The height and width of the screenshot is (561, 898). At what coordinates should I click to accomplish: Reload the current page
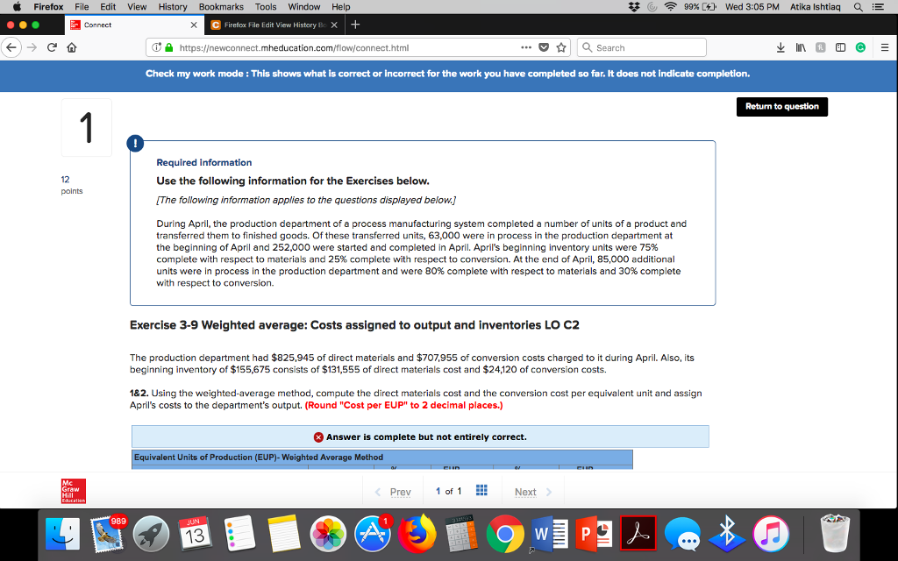pos(50,47)
